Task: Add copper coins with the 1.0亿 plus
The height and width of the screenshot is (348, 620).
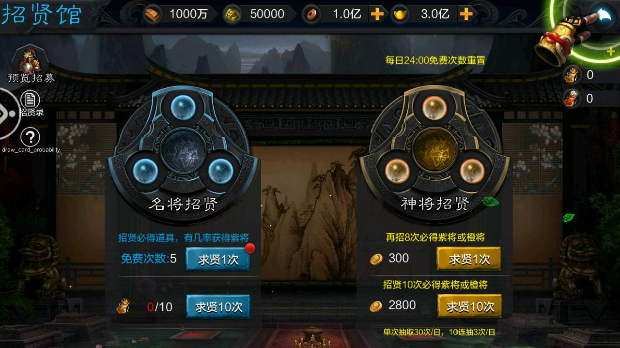Action: pyautogui.click(x=377, y=14)
